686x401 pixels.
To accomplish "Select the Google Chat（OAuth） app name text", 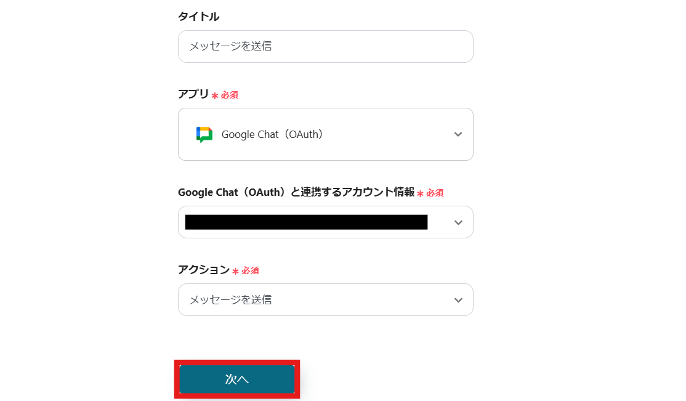I will click(272, 134).
